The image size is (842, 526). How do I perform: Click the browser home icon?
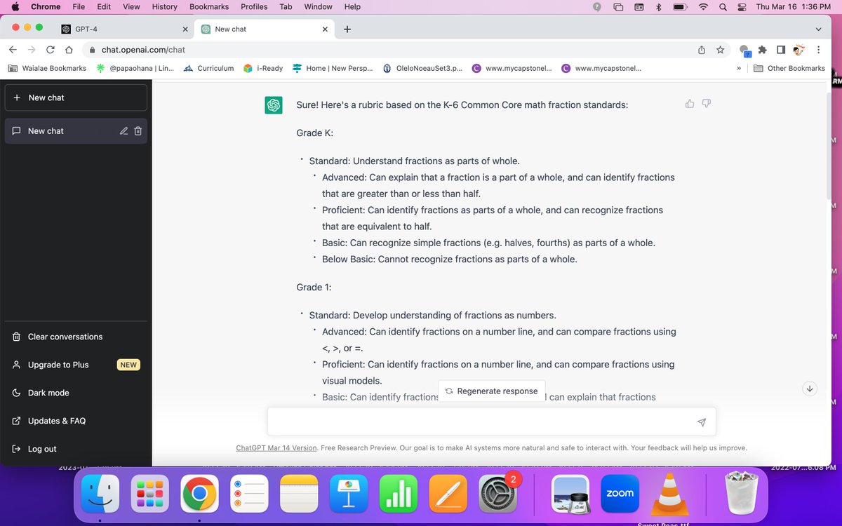(x=69, y=50)
